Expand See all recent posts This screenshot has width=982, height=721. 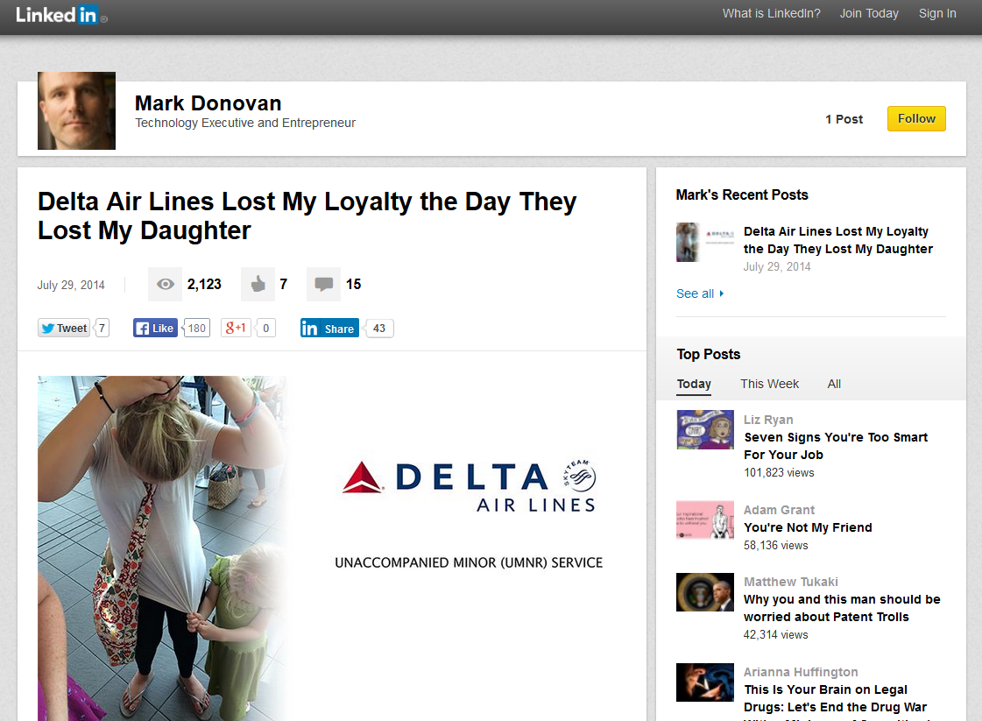(x=699, y=293)
